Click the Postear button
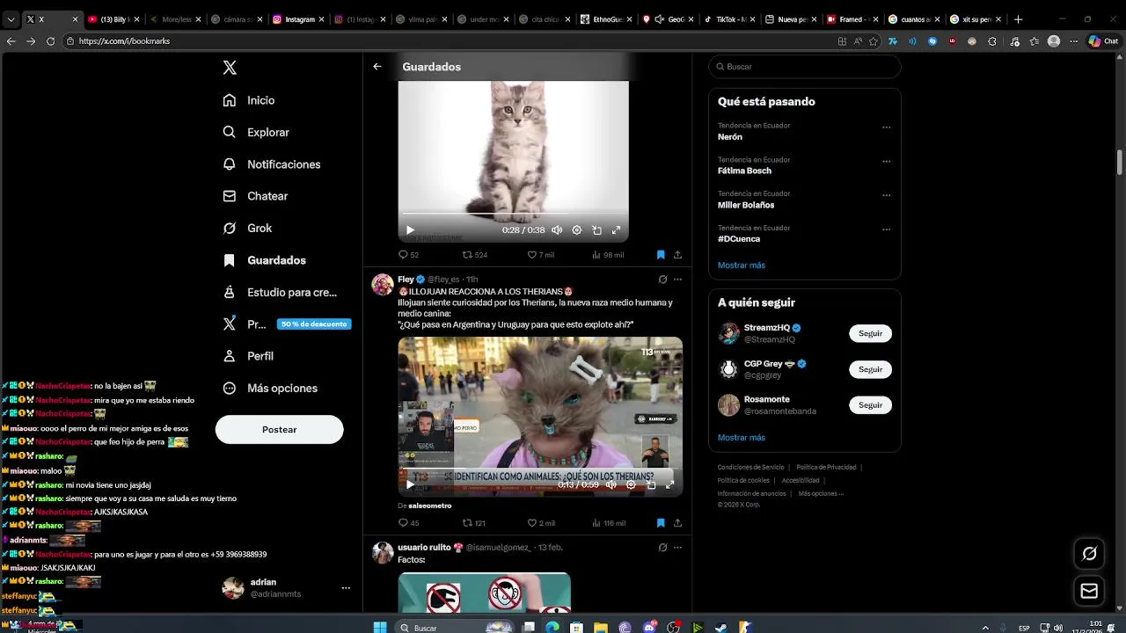This screenshot has height=633, width=1126. tap(279, 429)
